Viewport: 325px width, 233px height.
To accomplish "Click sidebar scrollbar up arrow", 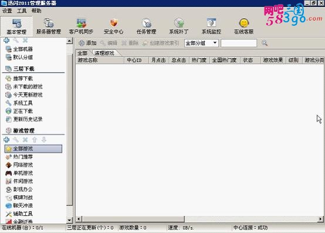I will 69,41.
